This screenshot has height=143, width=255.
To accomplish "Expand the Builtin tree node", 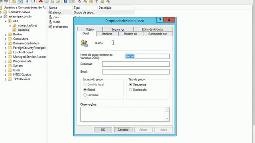I will tap(6, 35).
